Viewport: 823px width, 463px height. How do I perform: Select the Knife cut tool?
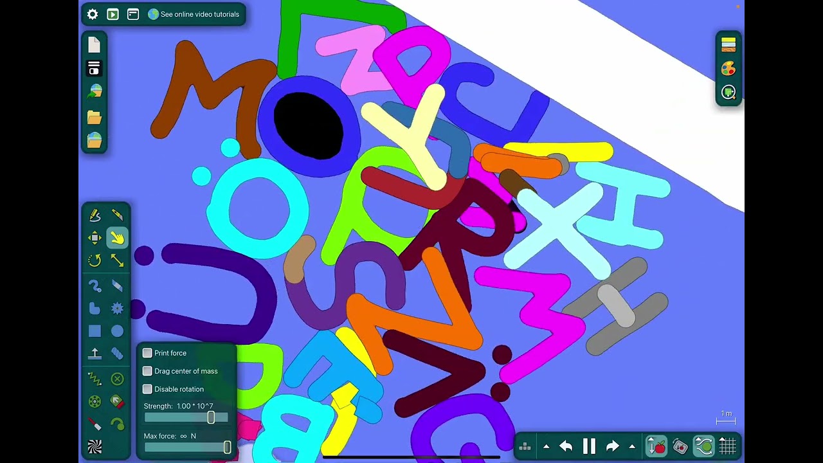(117, 215)
